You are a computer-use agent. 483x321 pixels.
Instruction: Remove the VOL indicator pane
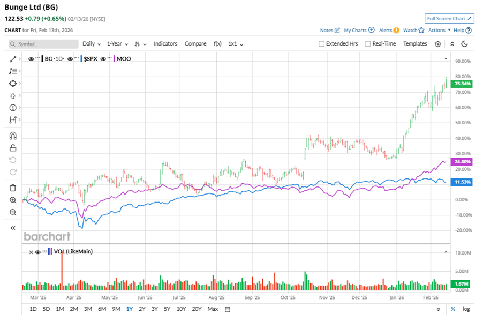pyautogui.click(x=31, y=252)
